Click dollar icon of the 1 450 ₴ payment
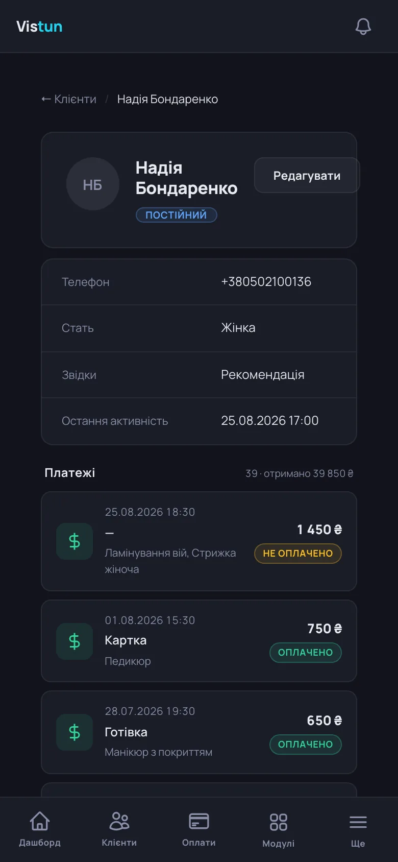398x862 pixels. tap(74, 541)
